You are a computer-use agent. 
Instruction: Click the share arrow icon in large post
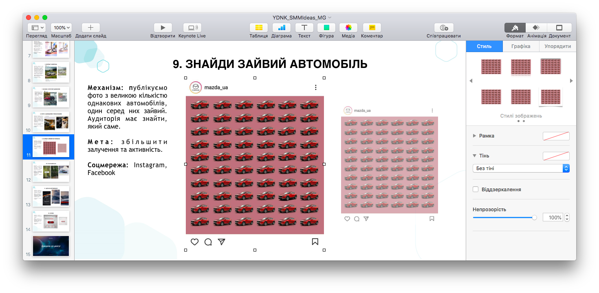tap(222, 242)
